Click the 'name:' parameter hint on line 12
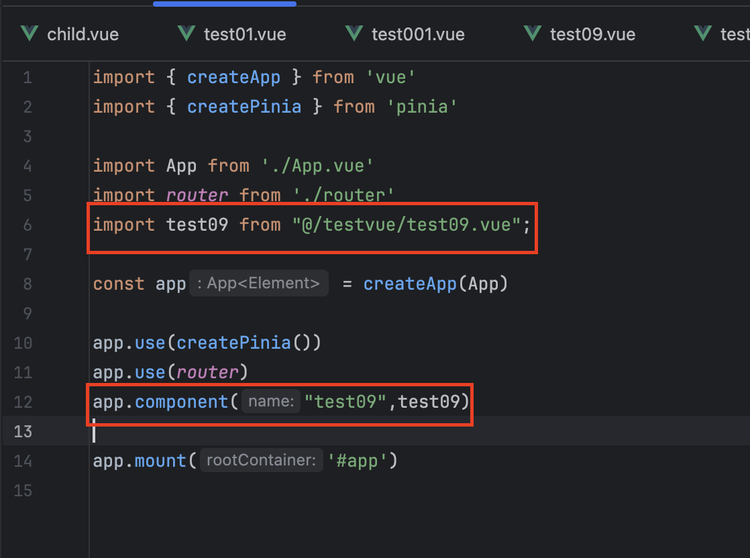The height and width of the screenshot is (558, 750). point(270,402)
